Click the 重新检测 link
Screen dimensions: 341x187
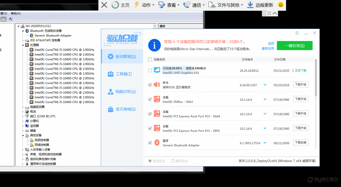(268, 48)
